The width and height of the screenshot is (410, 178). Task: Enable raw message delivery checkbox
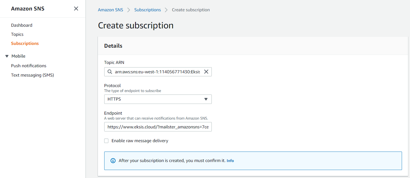coord(106,141)
